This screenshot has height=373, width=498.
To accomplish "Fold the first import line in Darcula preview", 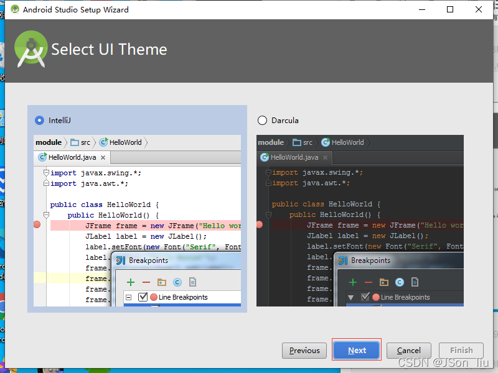I will pos(268,172).
